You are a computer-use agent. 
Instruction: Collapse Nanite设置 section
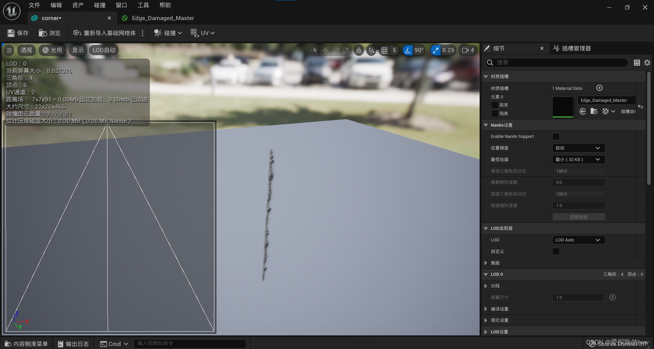[x=486, y=125]
